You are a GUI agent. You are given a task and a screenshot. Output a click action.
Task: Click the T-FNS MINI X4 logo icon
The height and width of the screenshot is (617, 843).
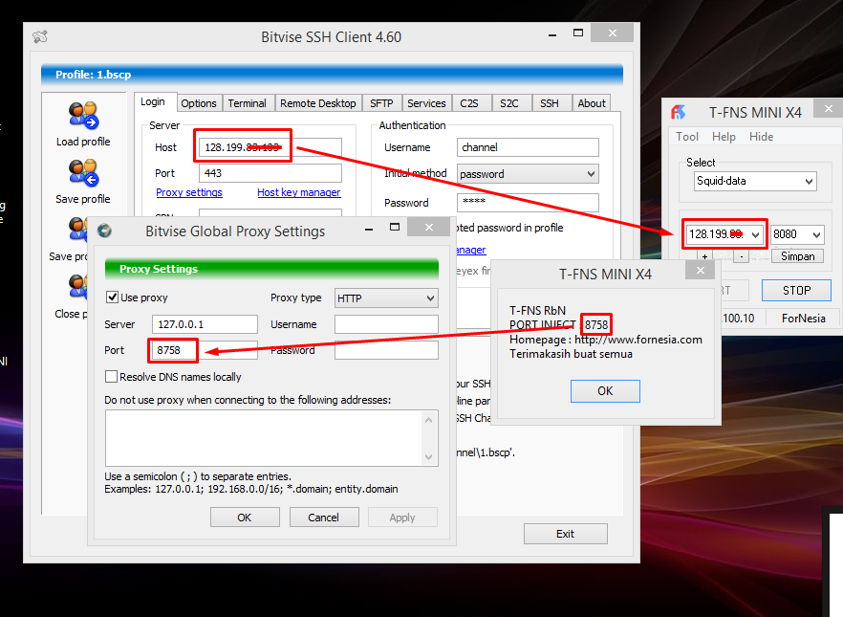pyautogui.click(x=679, y=112)
